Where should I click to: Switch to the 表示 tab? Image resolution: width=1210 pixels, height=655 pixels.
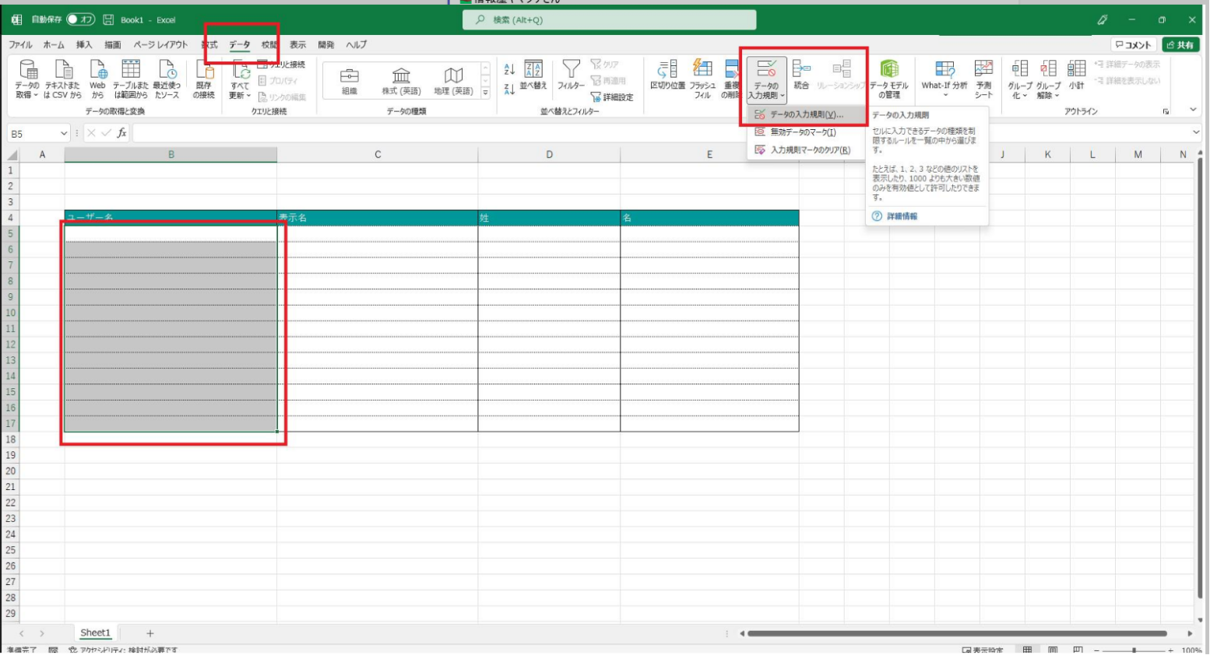298,45
